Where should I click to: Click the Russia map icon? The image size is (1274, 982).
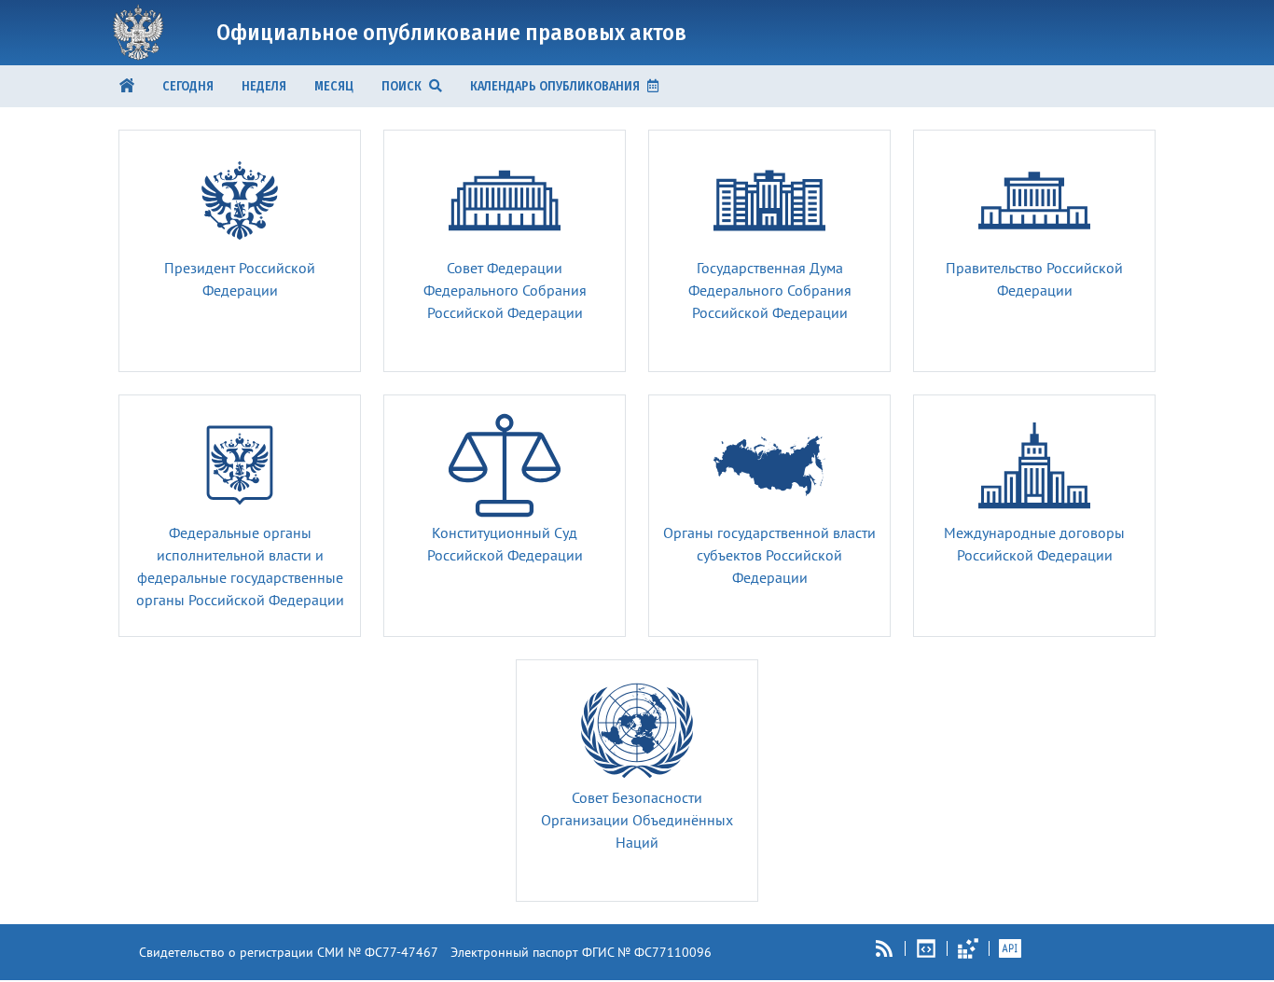(x=769, y=464)
